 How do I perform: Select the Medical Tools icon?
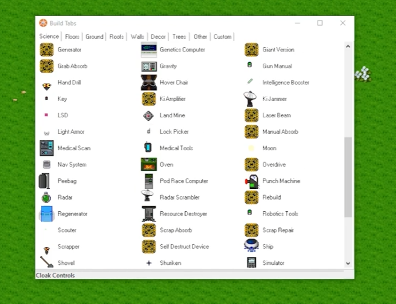click(x=148, y=147)
